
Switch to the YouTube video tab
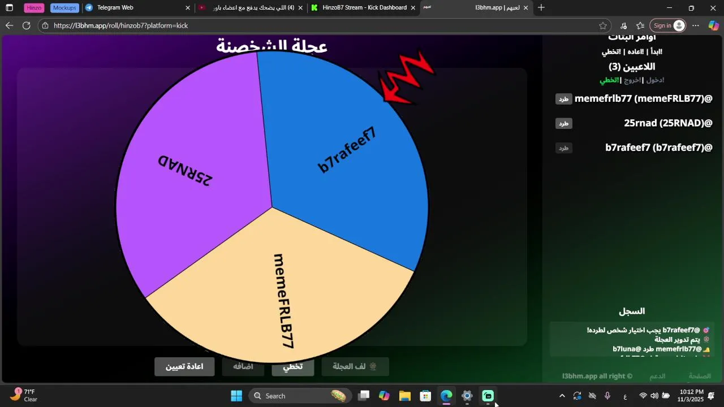(x=251, y=8)
